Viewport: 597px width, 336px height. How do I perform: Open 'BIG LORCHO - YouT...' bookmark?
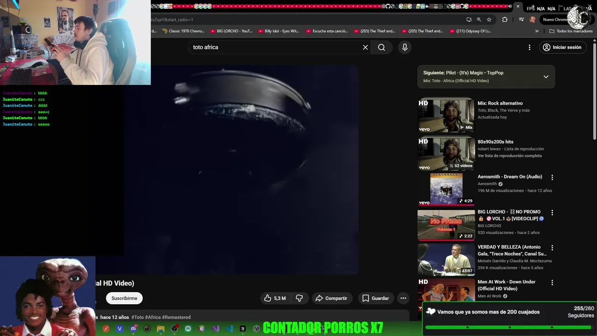(x=231, y=31)
